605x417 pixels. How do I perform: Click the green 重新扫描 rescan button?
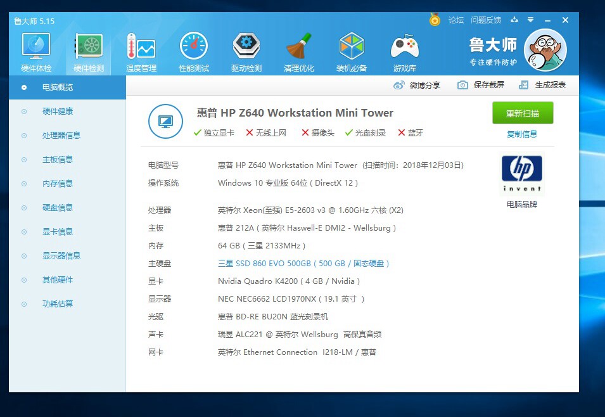523,113
